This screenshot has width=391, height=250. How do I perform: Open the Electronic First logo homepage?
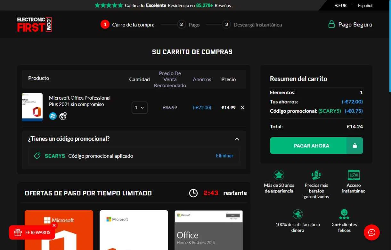coord(35,25)
